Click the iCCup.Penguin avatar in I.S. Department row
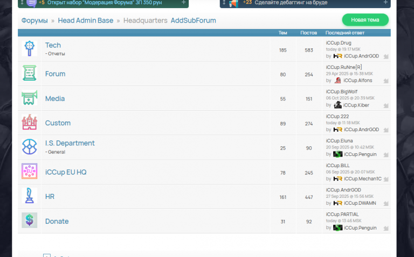414x257 pixels. click(x=337, y=154)
